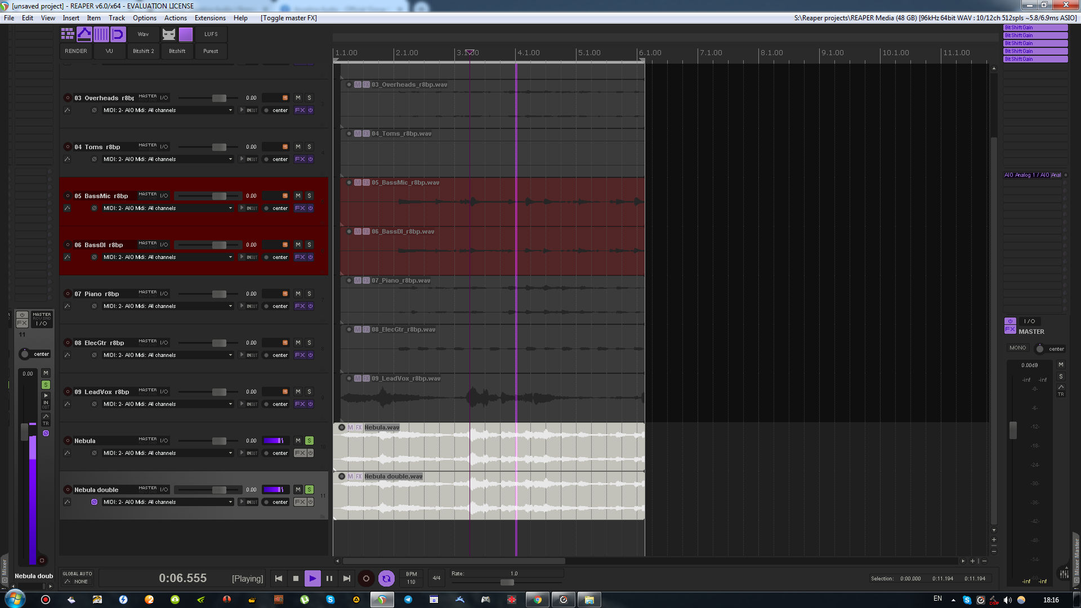The height and width of the screenshot is (608, 1081).
Task: Open MIDI input dropdown on 04 Toms track
Action: tap(168, 159)
